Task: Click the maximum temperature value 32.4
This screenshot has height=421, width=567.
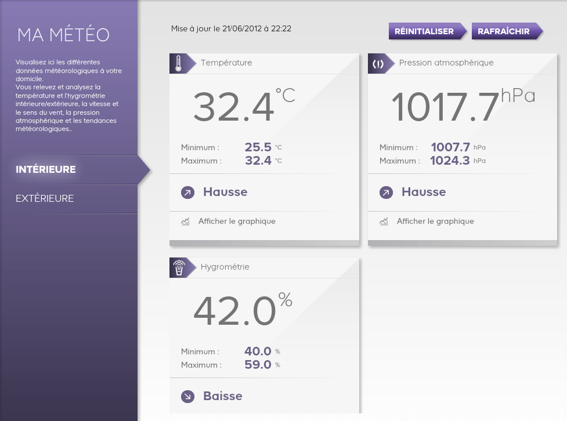Action: pyautogui.click(x=258, y=161)
